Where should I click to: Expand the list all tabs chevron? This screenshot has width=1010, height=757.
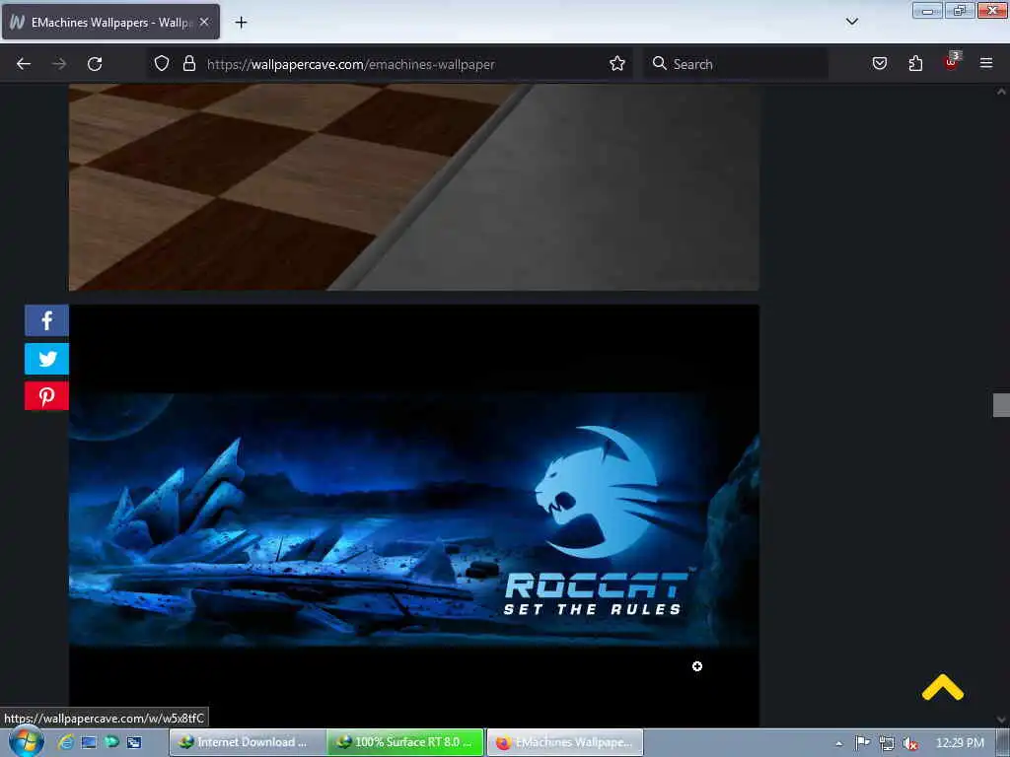(x=851, y=22)
